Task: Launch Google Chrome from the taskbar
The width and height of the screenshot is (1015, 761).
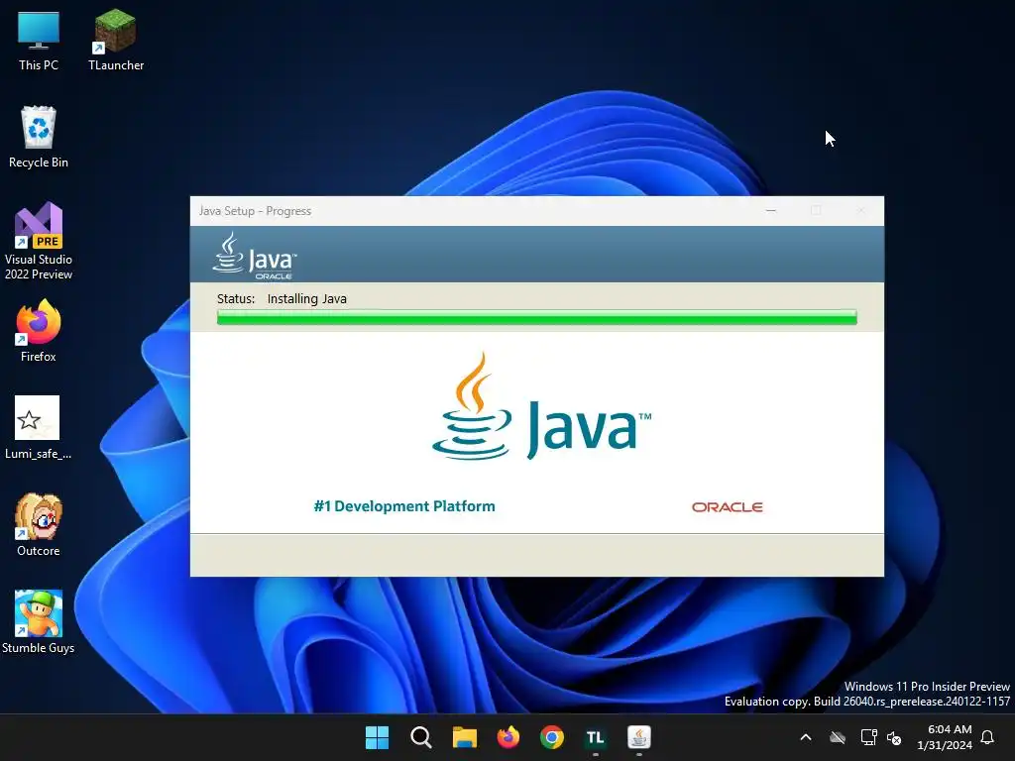Action: (x=551, y=737)
